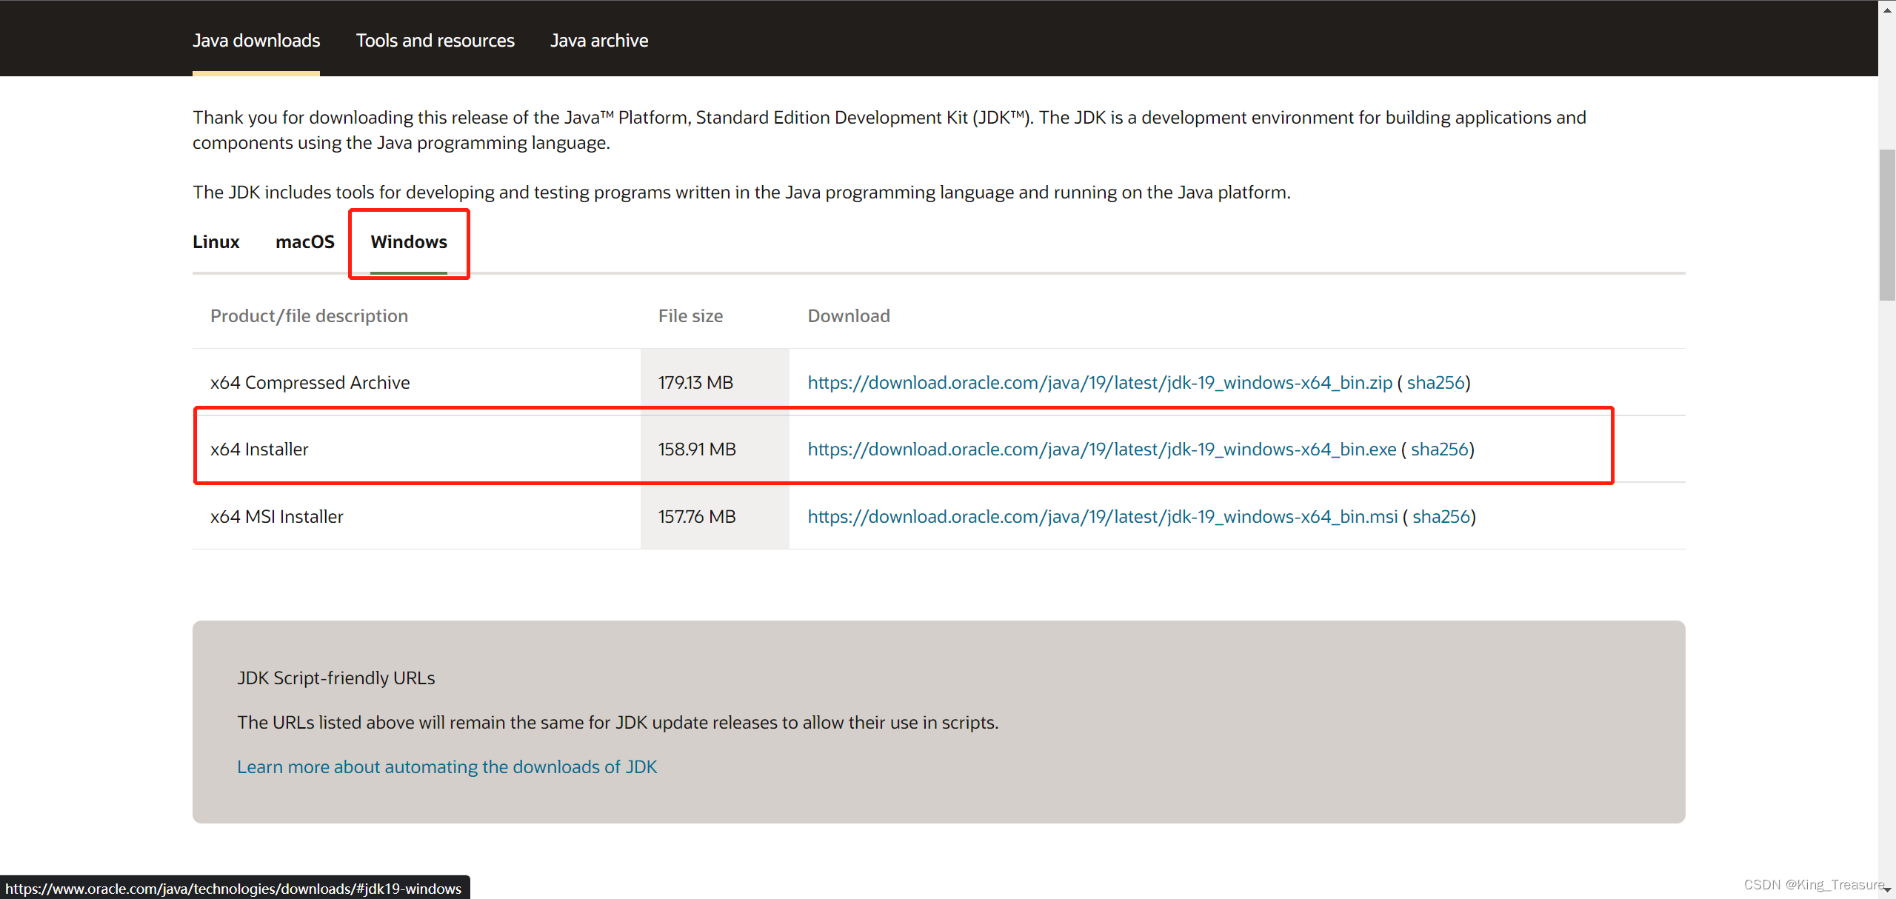This screenshot has width=1896, height=899.
Task: Click the vertical scrollbar thumb
Action: pos(1887,225)
